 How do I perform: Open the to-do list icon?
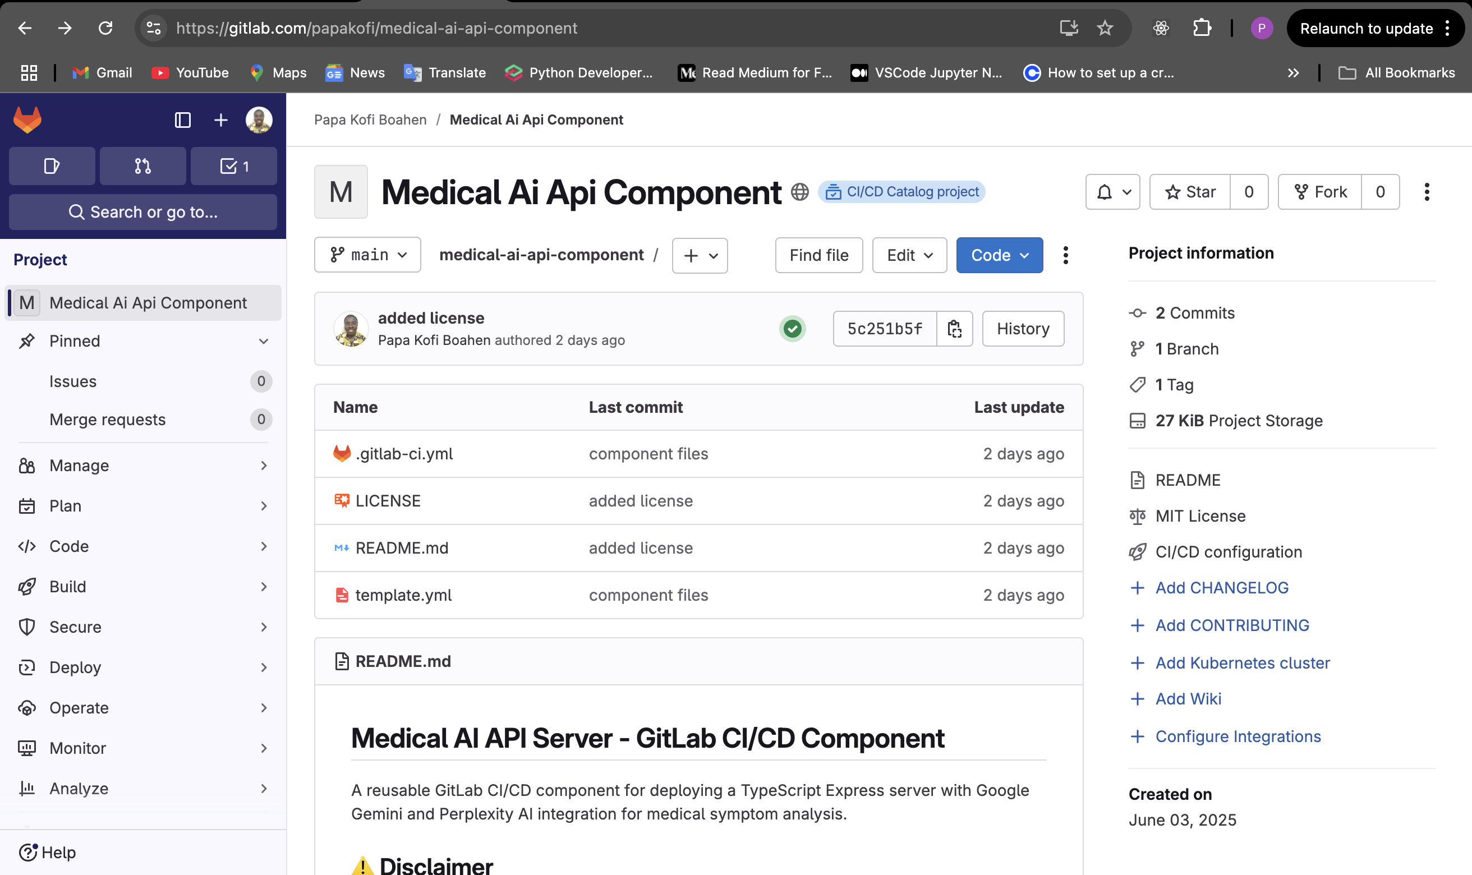click(x=234, y=166)
